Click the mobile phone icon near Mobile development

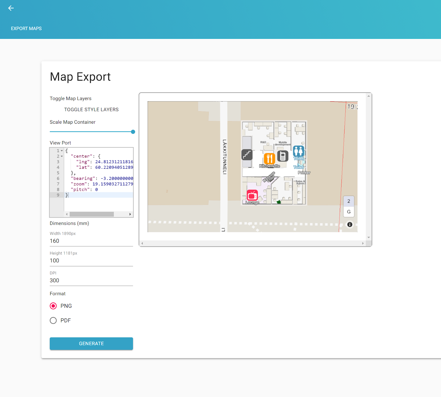click(283, 156)
